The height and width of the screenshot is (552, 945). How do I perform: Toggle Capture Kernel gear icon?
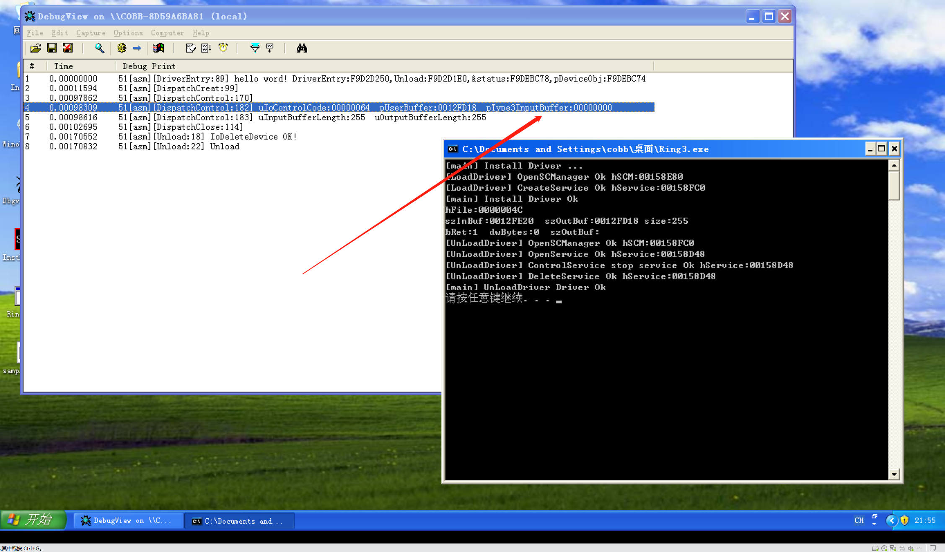pos(122,48)
